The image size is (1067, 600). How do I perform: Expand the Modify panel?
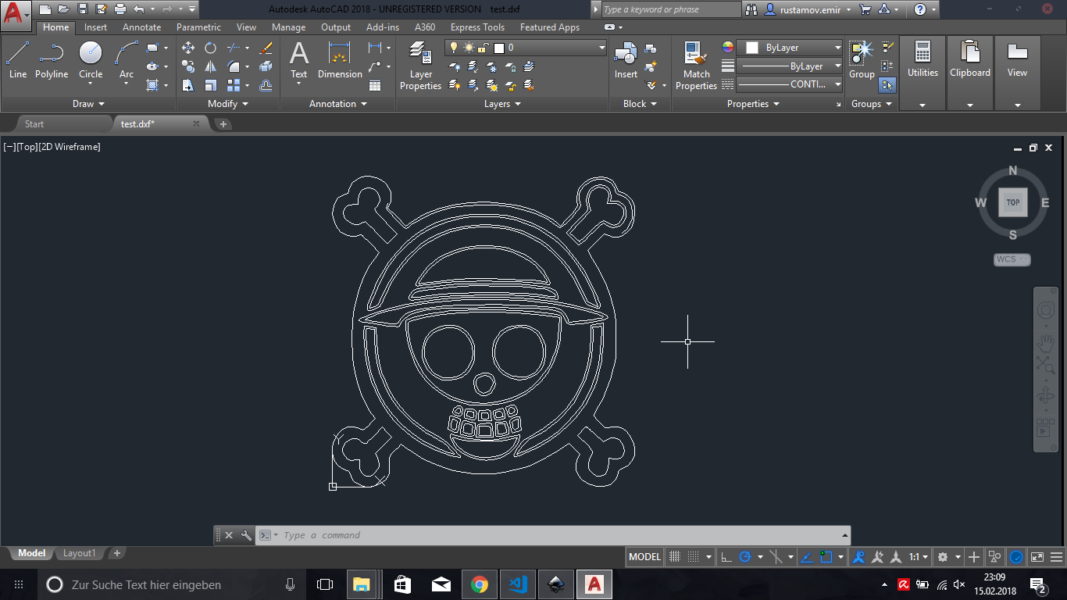click(228, 104)
